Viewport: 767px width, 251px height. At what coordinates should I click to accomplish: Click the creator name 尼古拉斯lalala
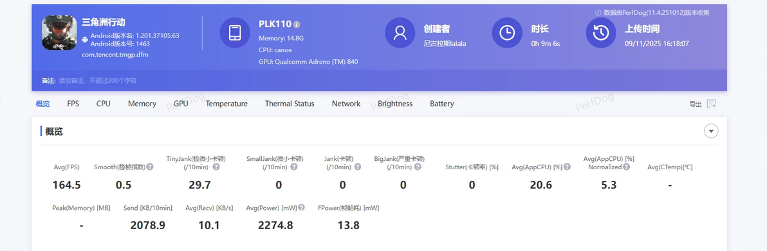pos(445,44)
